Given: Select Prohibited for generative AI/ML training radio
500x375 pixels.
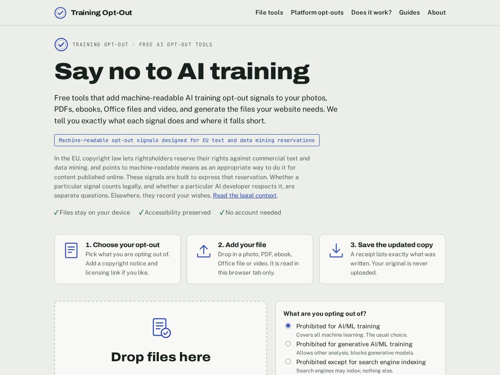Looking at the screenshot, I should pyautogui.click(x=288, y=344).
